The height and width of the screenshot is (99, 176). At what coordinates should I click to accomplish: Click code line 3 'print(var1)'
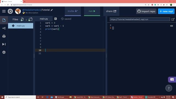pyautogui.click(x=52, y=29)
